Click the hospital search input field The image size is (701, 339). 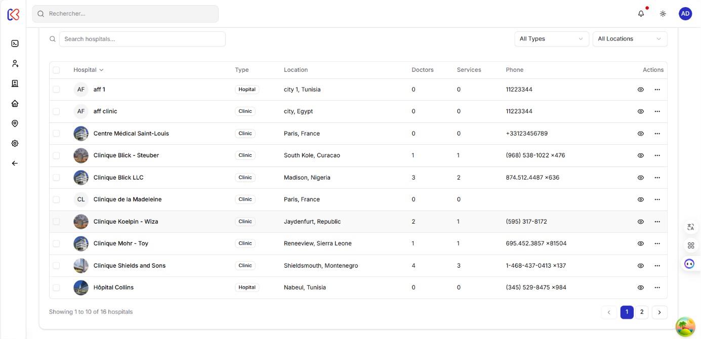point(142,38)
